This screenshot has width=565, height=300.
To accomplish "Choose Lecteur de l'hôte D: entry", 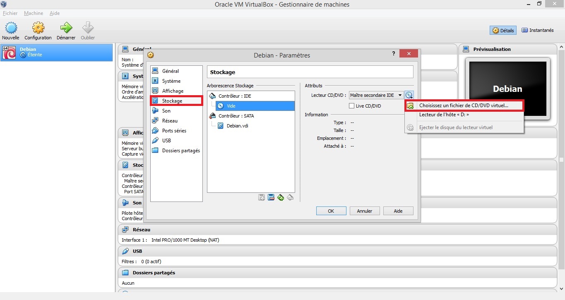I will [x=464, y=115].
